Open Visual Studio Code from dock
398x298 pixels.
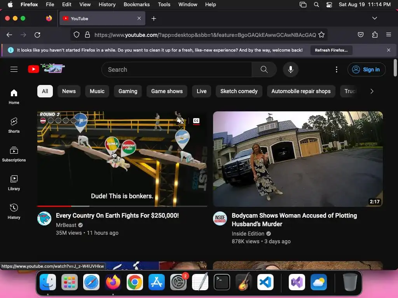[x=265, y=282]
